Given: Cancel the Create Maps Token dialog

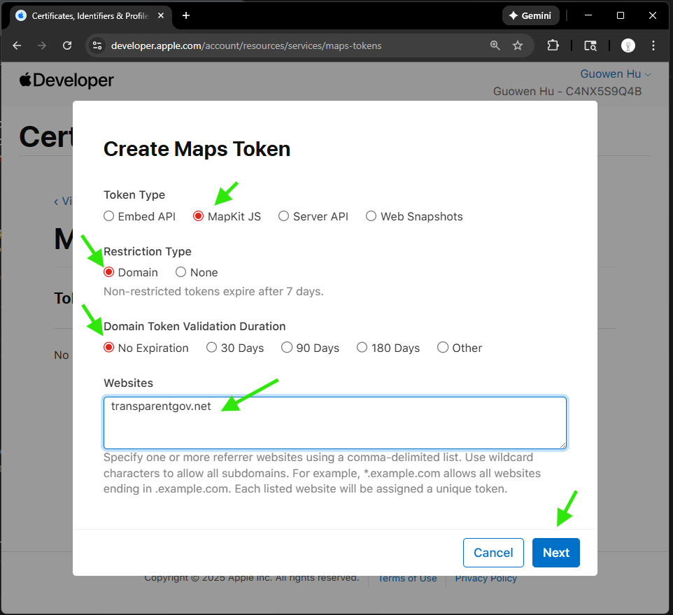Looking at the screenshot, I should coord(493,553).
